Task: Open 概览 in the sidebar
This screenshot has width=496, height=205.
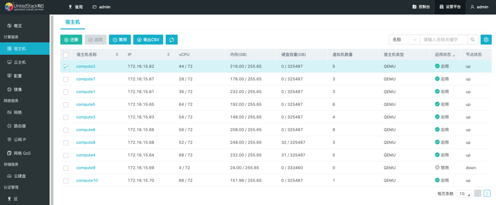Action: 25,25
